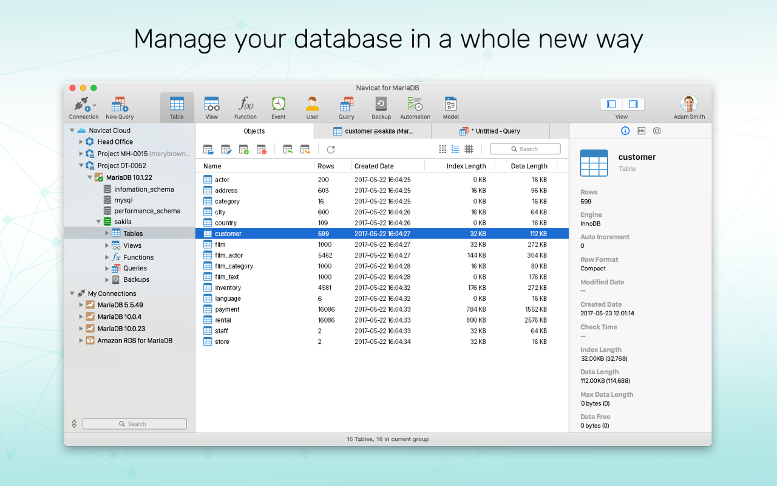777x486 pixels.
Task: Switch to the customer @sakila tab
Action: (373, 131)
